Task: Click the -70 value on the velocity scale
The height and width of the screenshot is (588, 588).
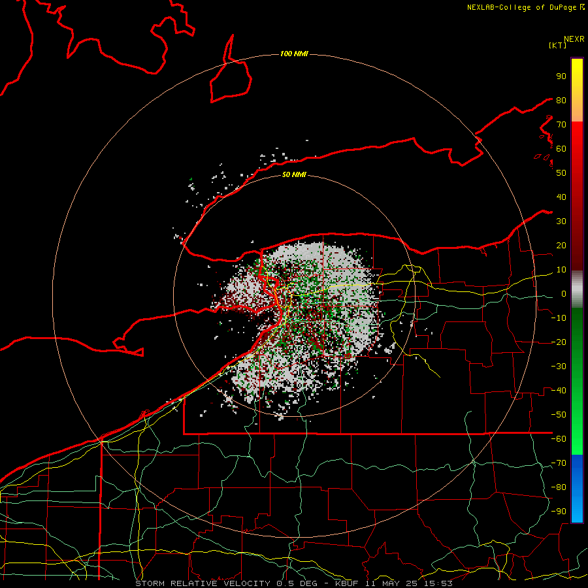Action: coord(559,463)
